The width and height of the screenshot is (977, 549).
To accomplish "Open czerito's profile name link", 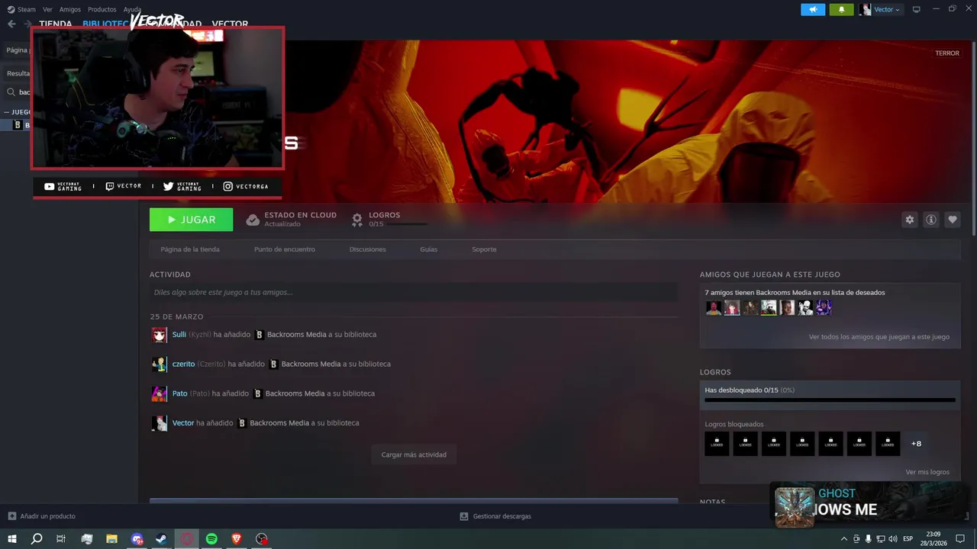I will (x=183, y=364).
